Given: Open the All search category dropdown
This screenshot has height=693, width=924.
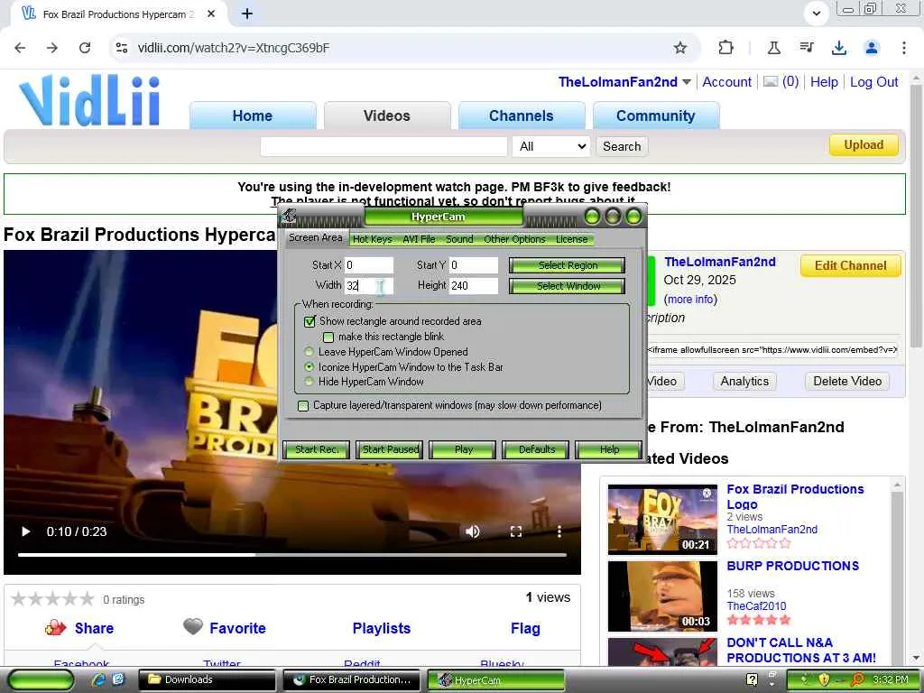Looking at the screenshot, I should (551, 146).
